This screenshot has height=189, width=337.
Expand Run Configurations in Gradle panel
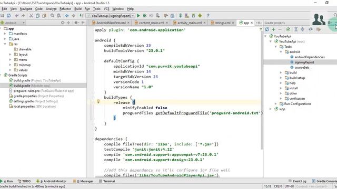click(276, 104)
